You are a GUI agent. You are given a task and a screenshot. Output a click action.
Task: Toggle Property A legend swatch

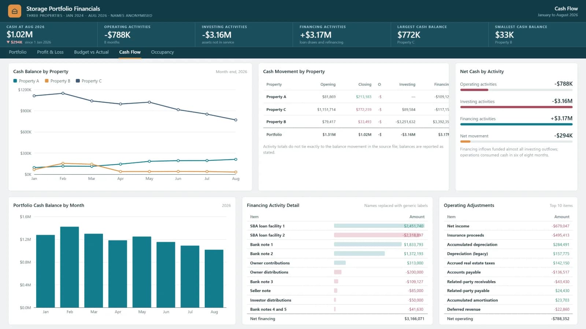click(x=15, y=81)
